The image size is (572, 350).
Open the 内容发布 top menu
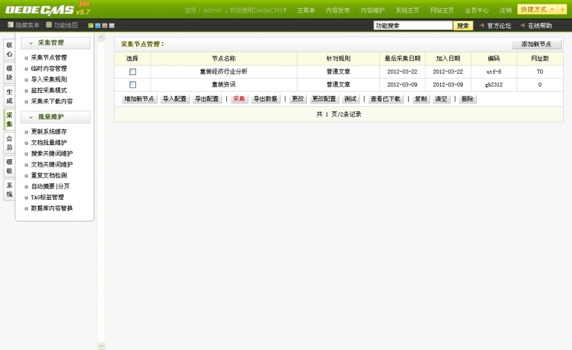[338, 10]
